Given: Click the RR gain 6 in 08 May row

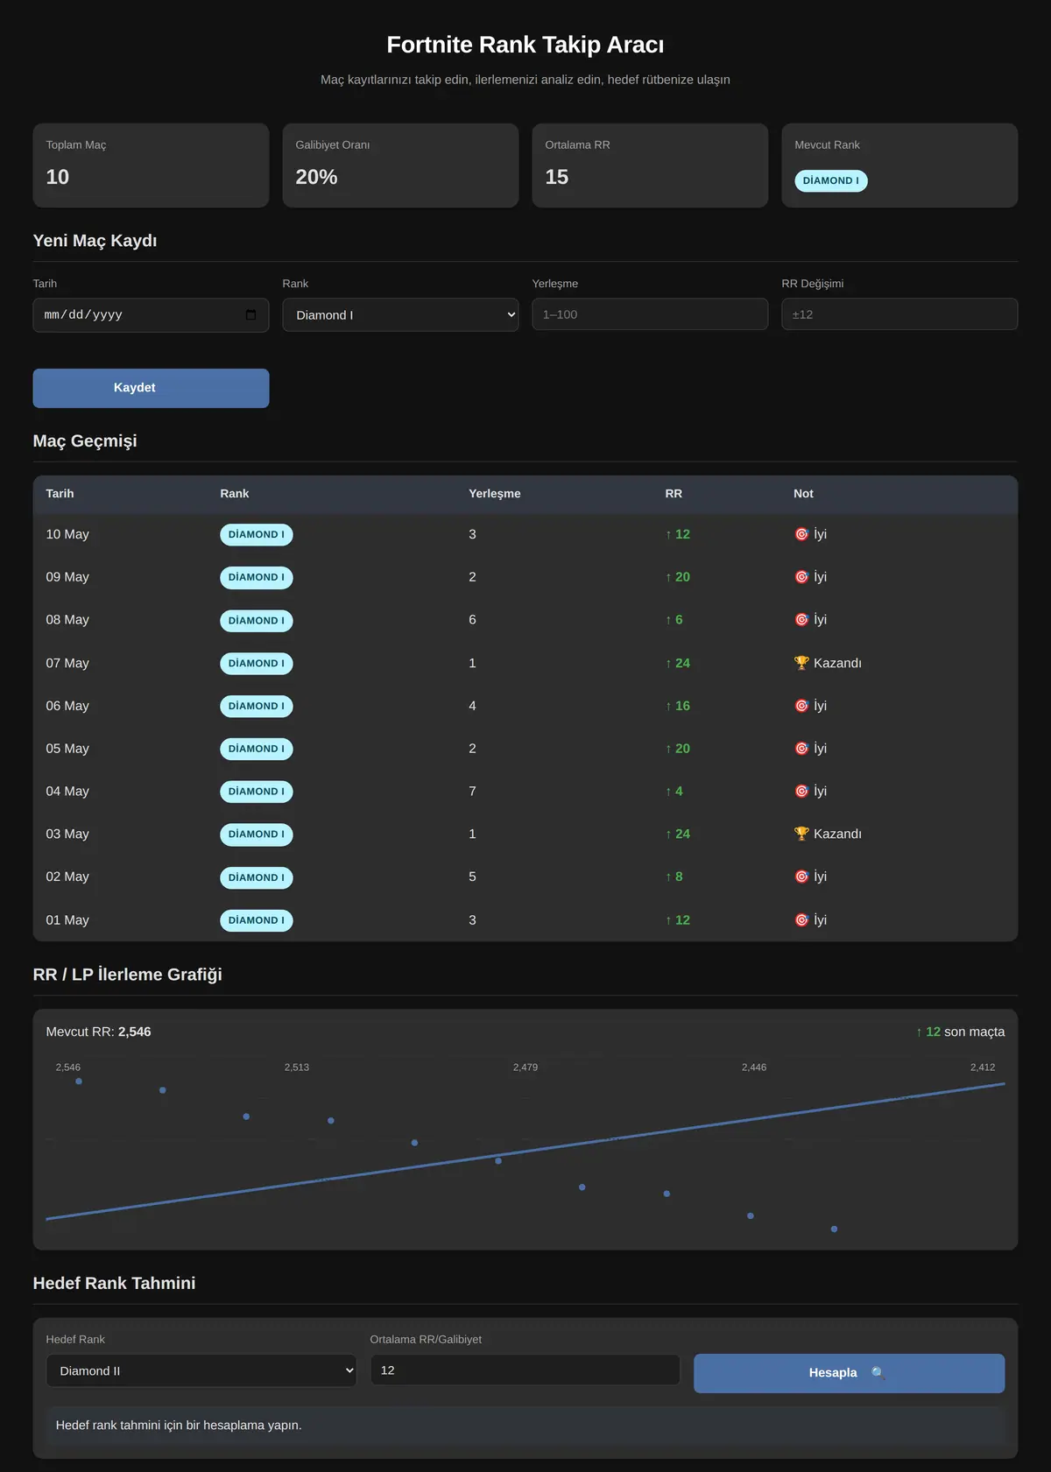Looking at the screenshot, I should 674,620.
